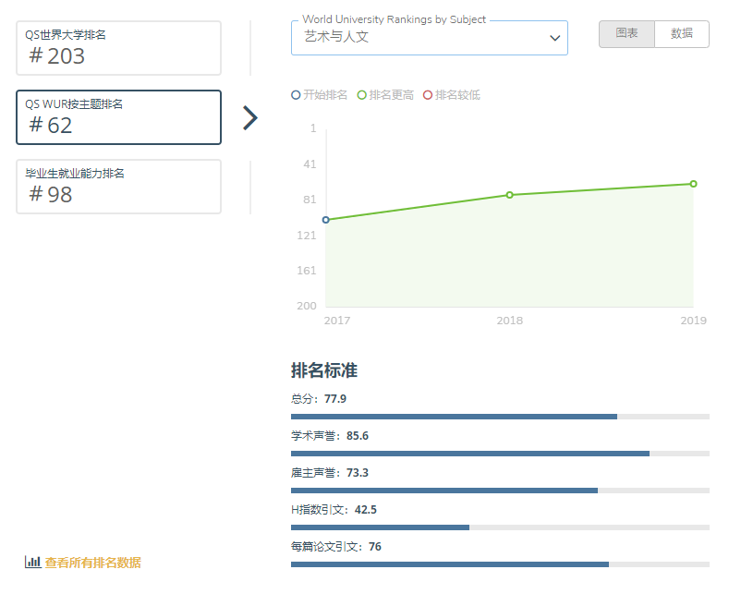Screen dimensions: 729x606
Task: Open the 查看所有排名数据 link
Action: 92,563
